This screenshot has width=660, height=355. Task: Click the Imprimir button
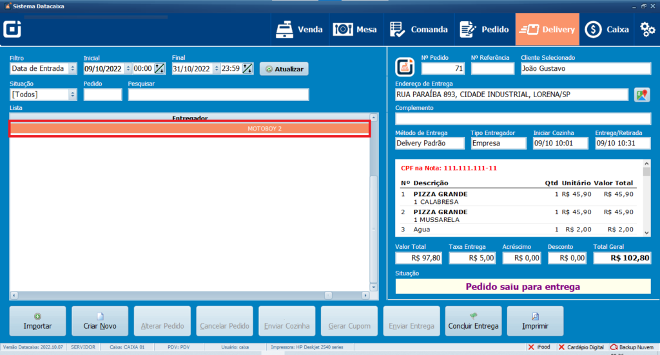(535, 321)
